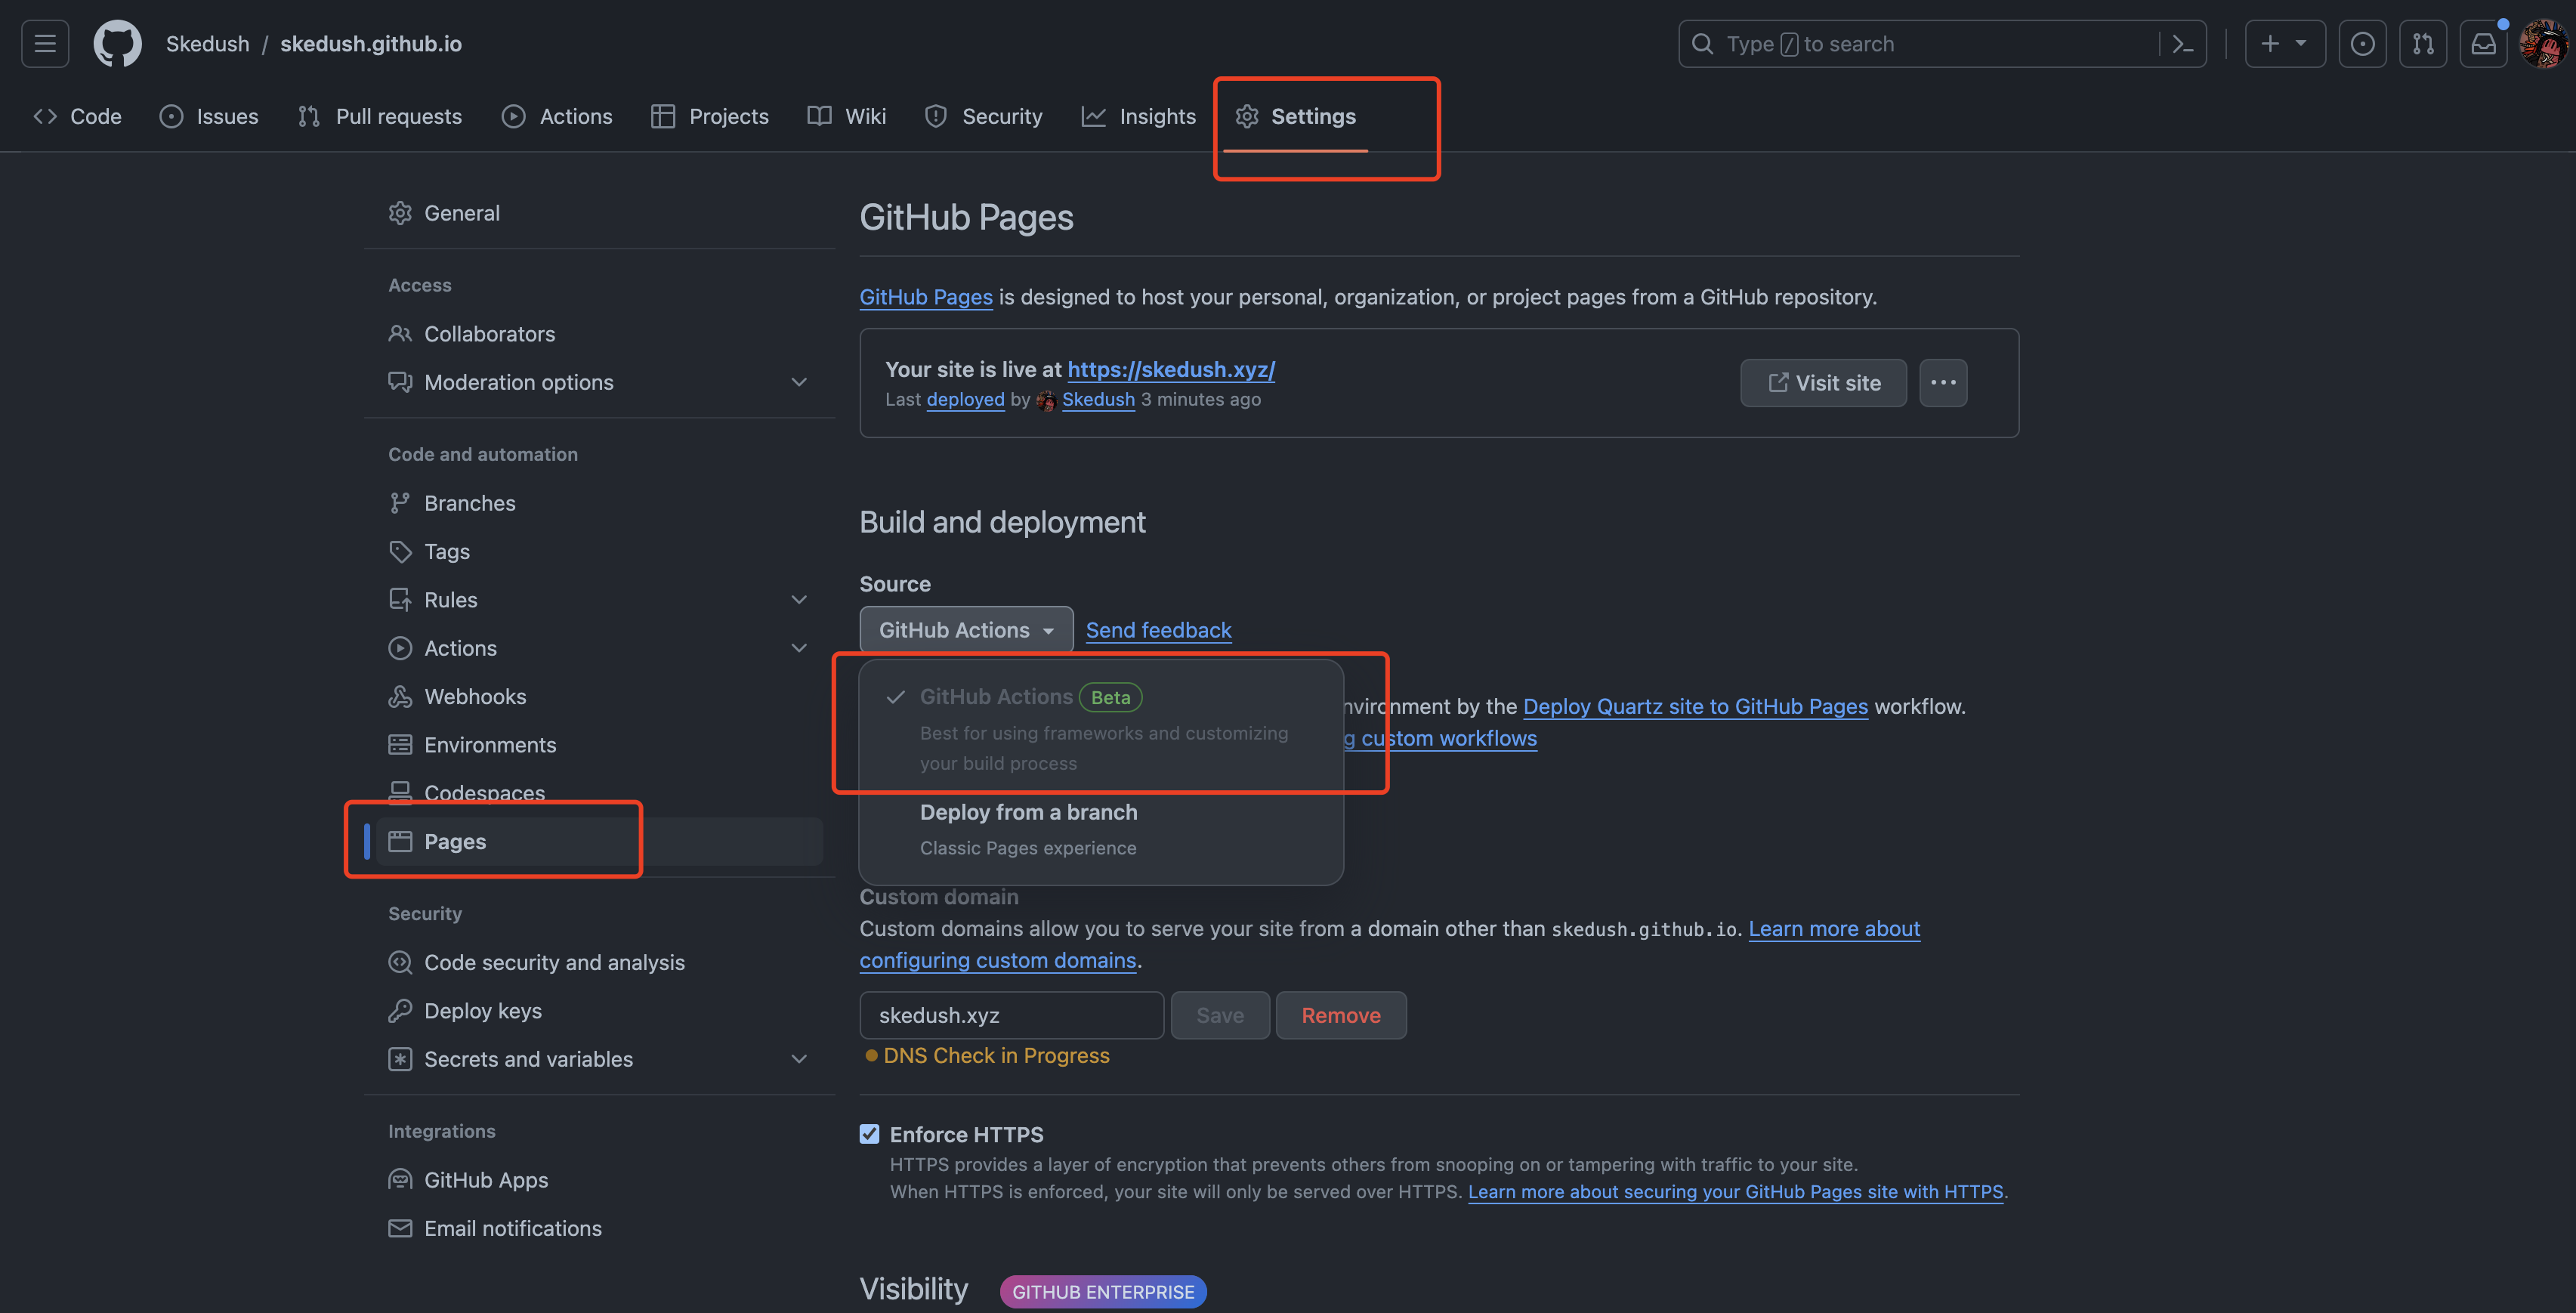Expand Secrets and variables section
Image resolution: width=2576 pixels, height=1313 pixels.
pos(798,1059)
